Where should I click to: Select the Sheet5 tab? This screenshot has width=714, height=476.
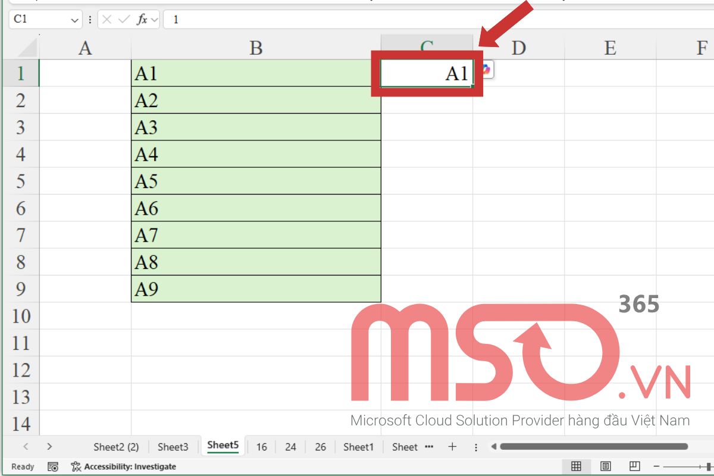pyautogui.click(x=223, y=445)
